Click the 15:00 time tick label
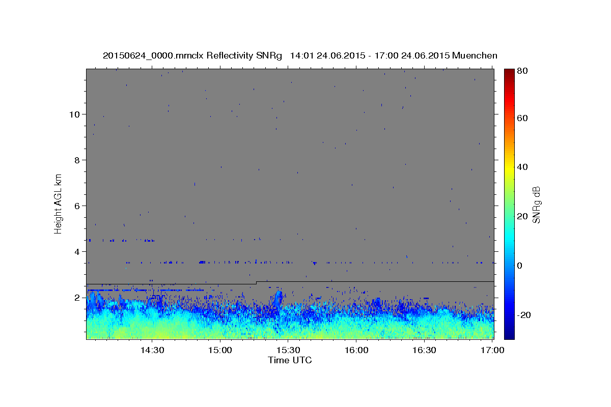Image resolution: width=611 pixels, height=407 pixels. click(220, 350)
